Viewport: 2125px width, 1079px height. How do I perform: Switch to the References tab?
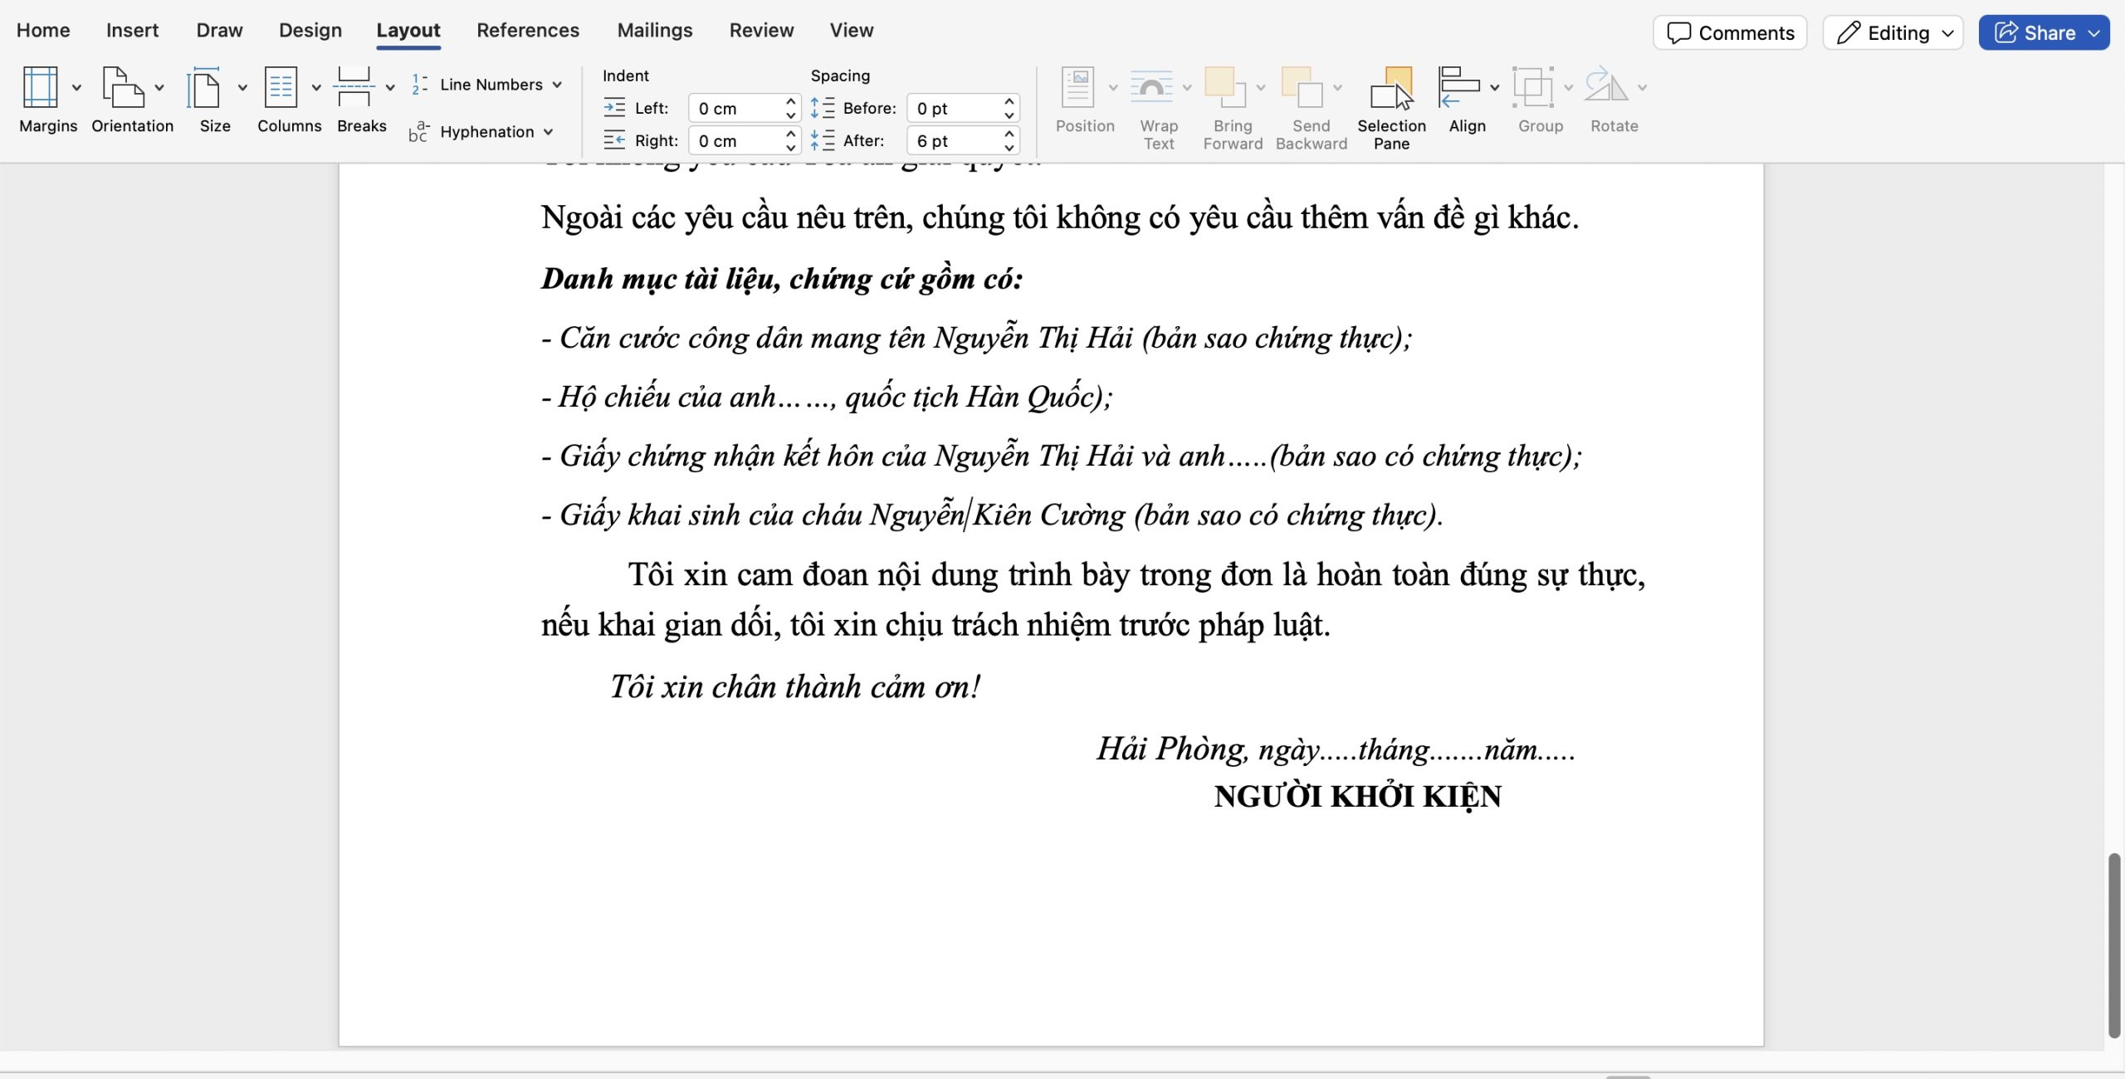[527, 30]
